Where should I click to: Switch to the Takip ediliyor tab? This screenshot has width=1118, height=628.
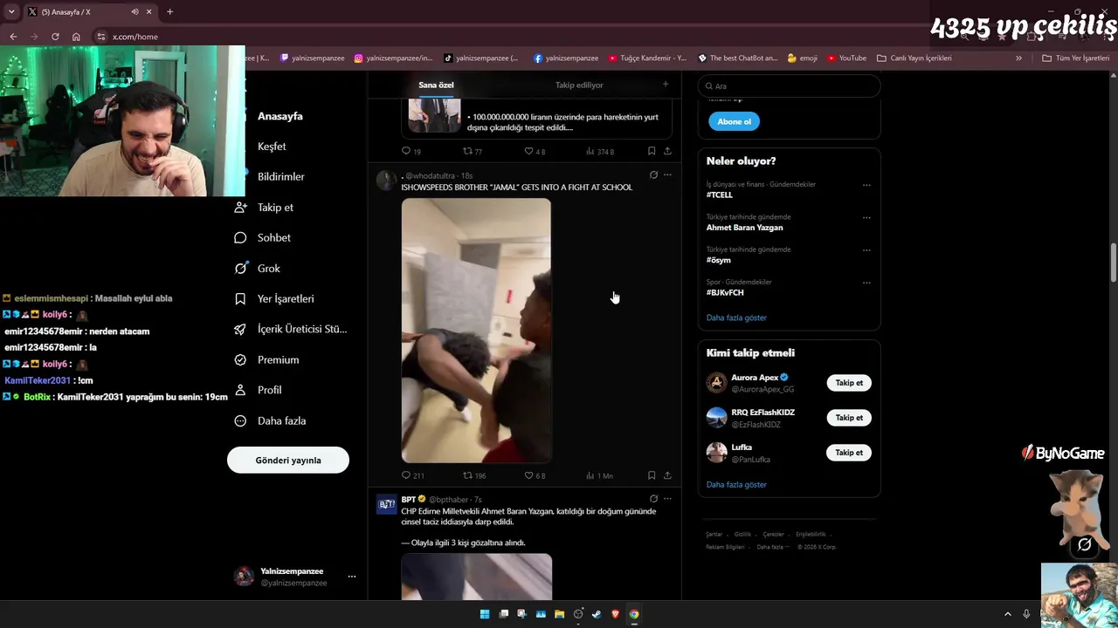pyautogui.click(x=579, y=85)
